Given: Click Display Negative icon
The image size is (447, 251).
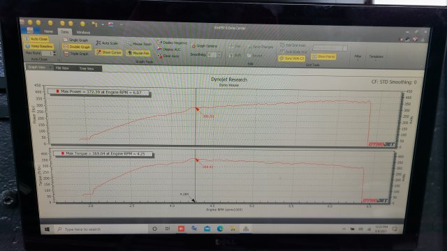Looking at the screenshot, I should 159,43.
